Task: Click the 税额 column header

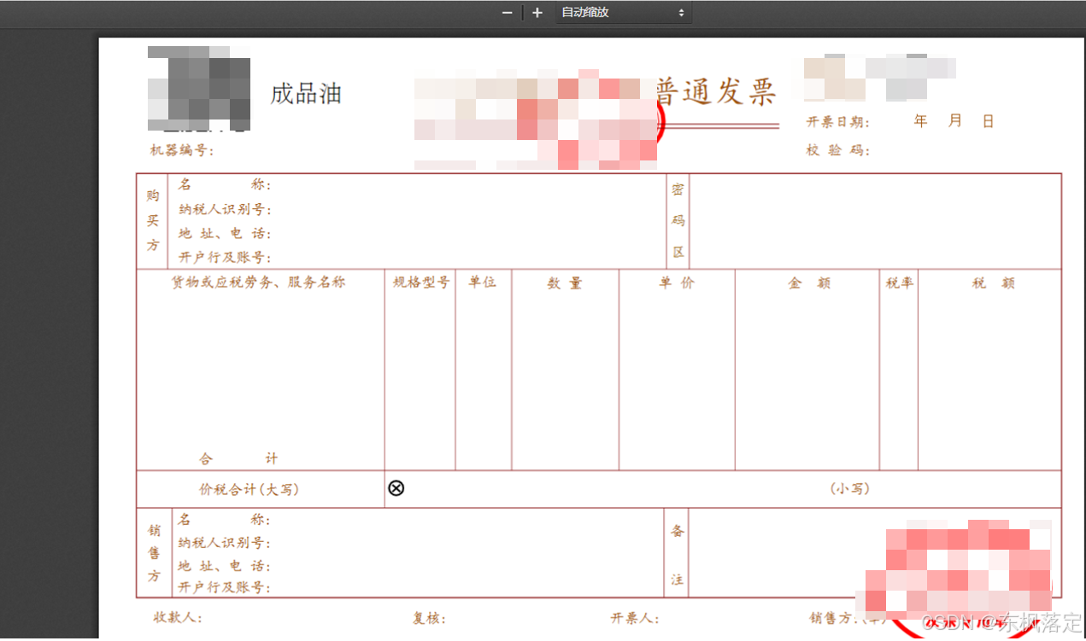Action: point(993,283)
